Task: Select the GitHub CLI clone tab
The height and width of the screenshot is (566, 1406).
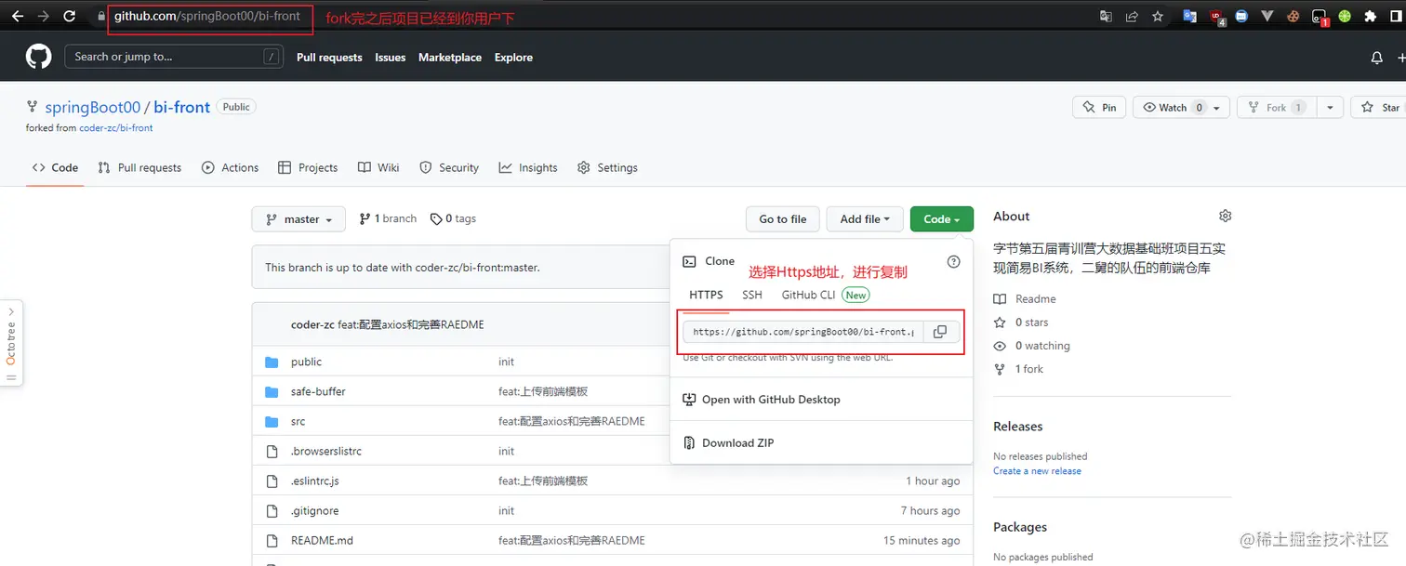Action: [x=808, y=295]
